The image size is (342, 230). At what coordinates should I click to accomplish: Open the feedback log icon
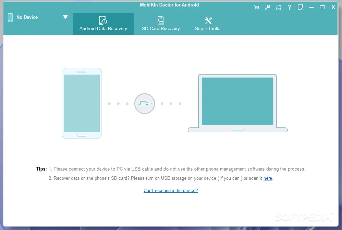(301, 7)
